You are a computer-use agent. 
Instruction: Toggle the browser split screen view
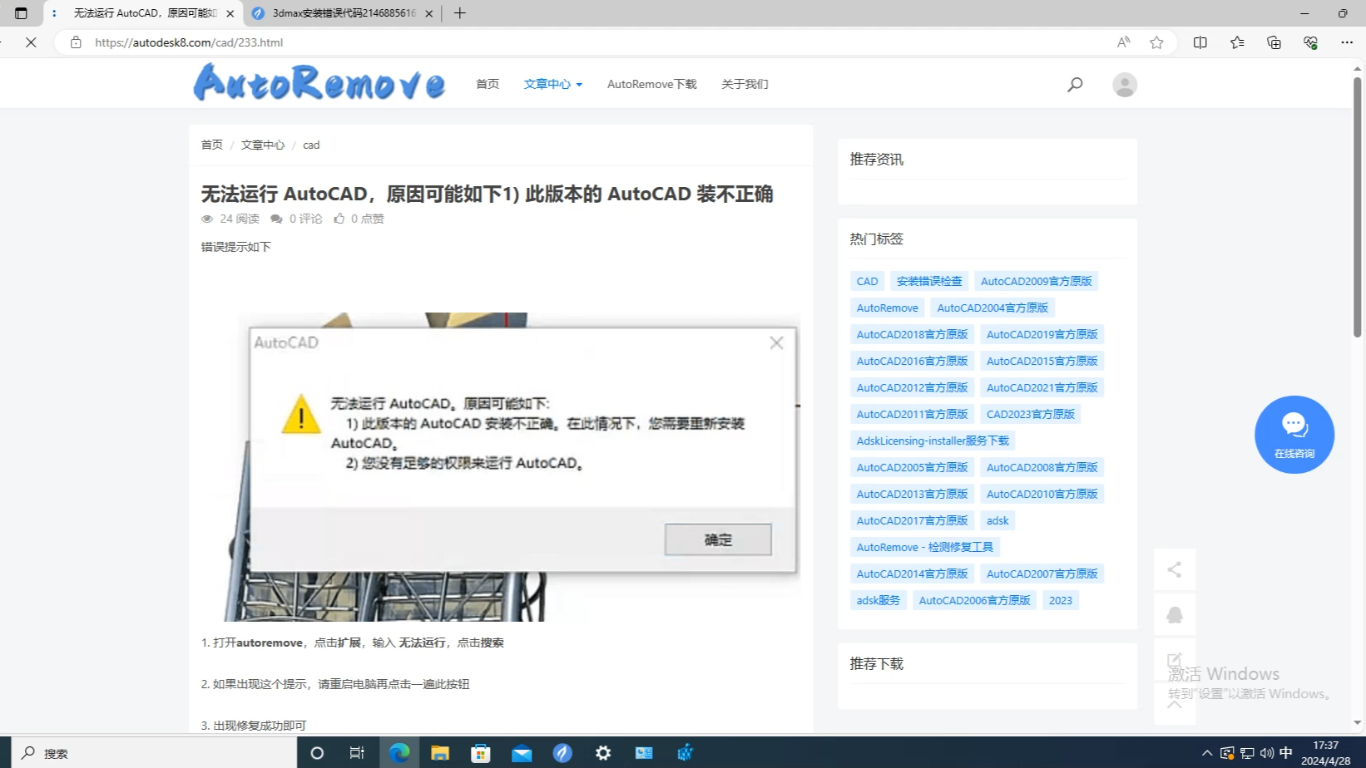[x=1200, y=42]
